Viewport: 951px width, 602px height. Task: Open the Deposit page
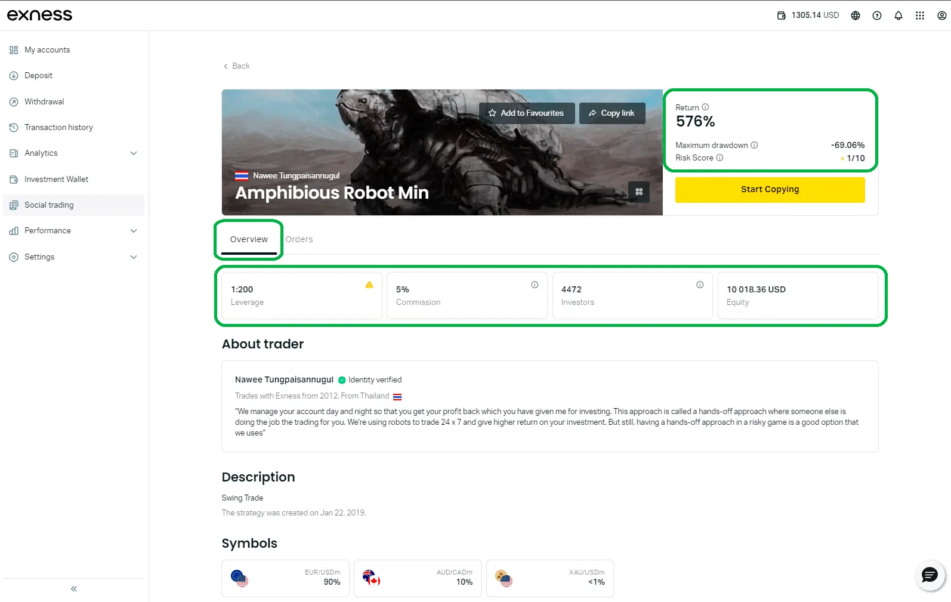pyautogui.click(x=73, y=76)
